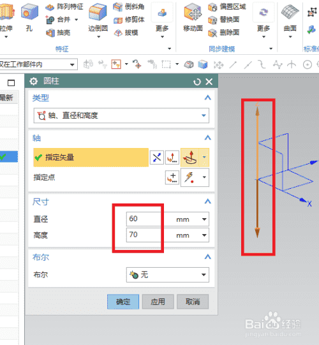Image resolution: width=319 pixels, height=345 pixels.
Task: Open the height unit mm dropdown
Action: click(204, 235)
